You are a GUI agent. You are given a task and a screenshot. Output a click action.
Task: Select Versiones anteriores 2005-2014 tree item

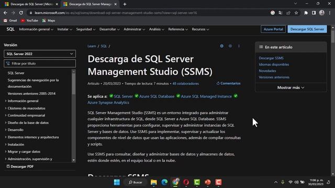pos(31,93)
